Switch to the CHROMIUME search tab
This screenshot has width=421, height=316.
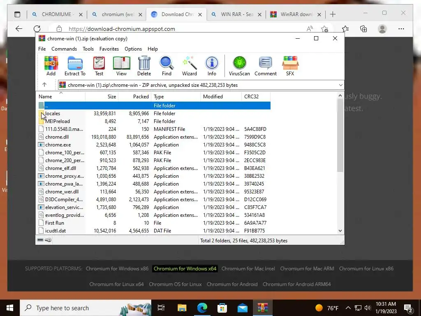(57, 14)
